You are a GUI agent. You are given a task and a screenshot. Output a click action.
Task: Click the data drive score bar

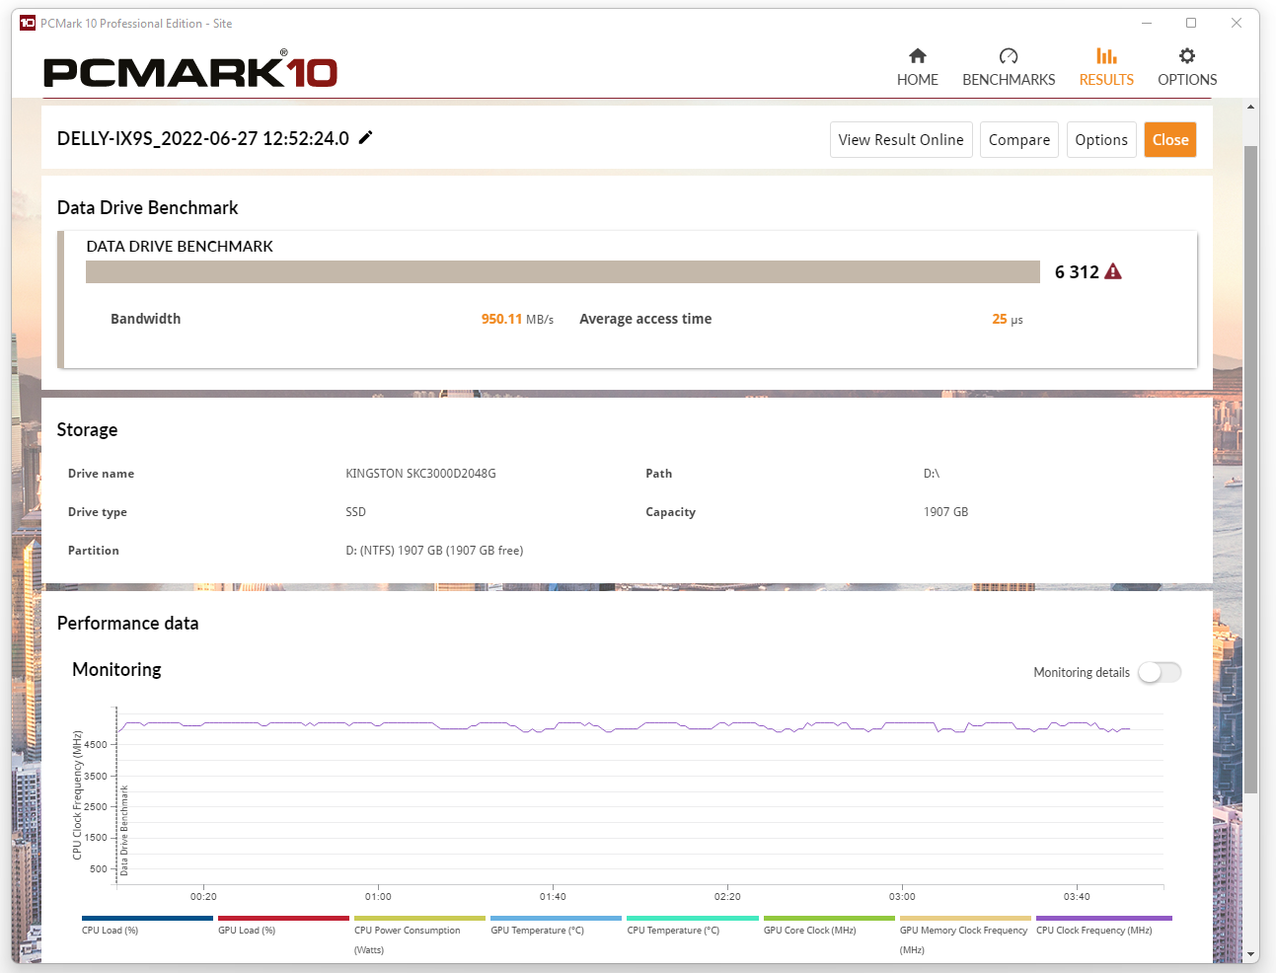pos(563,271)
